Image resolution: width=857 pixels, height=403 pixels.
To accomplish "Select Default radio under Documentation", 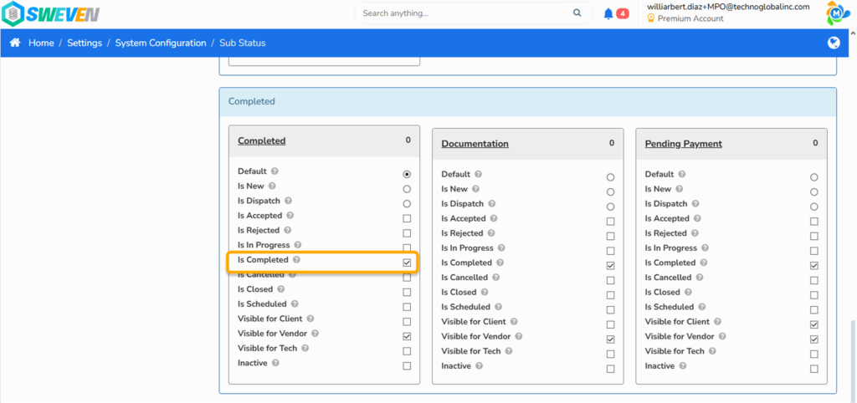I will click(x=610, y=177).
